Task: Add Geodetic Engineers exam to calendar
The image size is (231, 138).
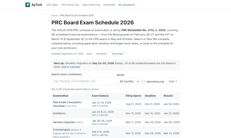Action: [x=71, y=67]
